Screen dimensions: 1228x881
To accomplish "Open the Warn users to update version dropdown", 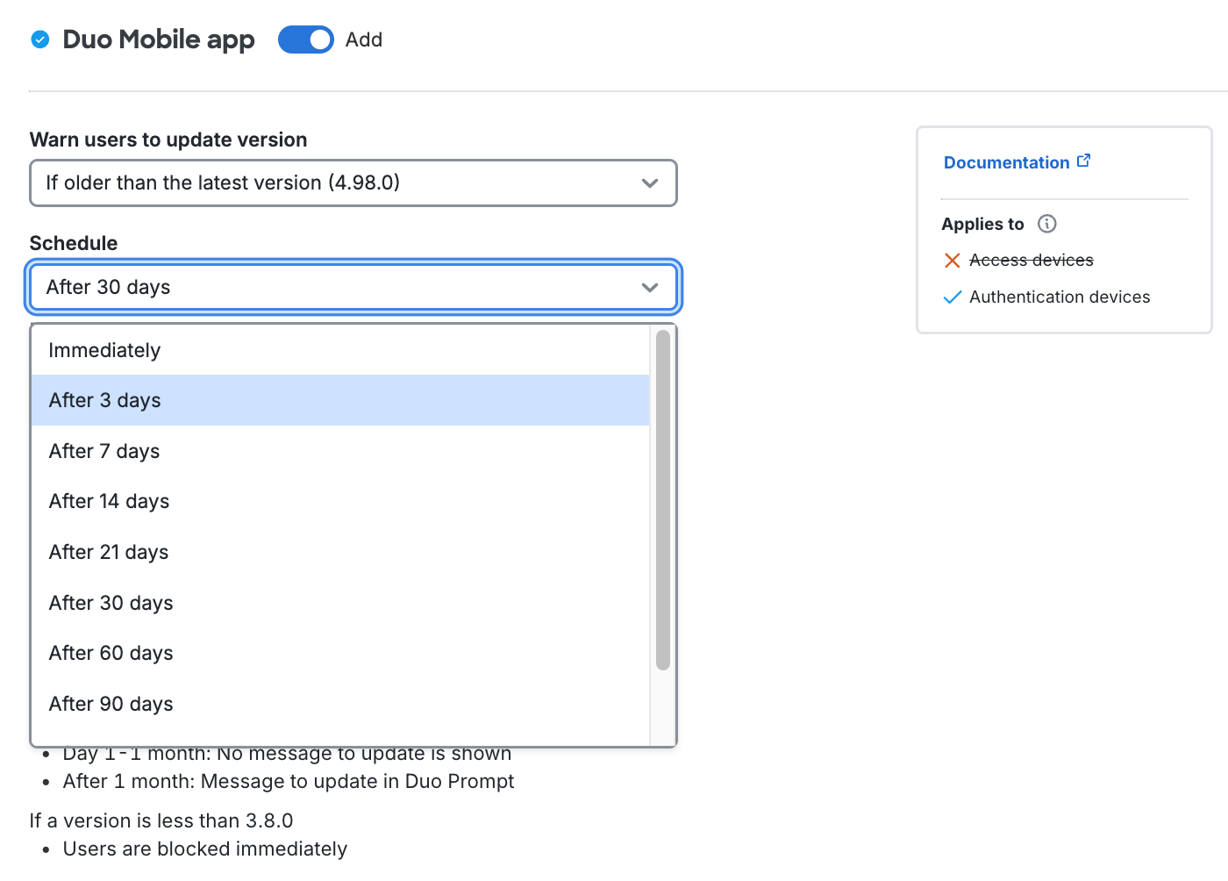I will coord(353,183).
